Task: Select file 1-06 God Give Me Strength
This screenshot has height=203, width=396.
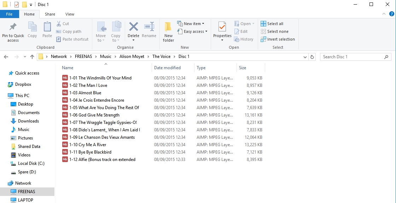Action: [x=94, y=115]
